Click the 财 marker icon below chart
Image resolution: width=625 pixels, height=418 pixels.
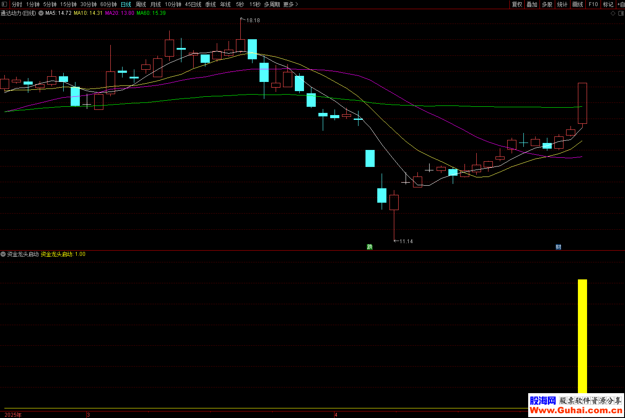(x=558, y=247)
